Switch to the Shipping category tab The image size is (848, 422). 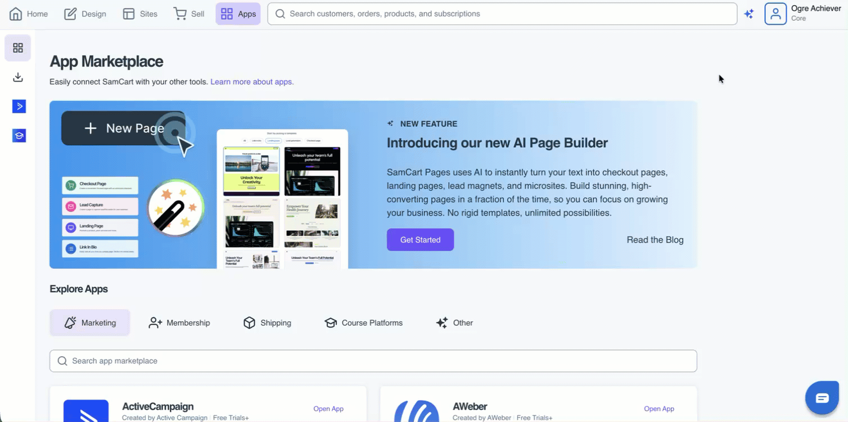[x=267, y=322]
